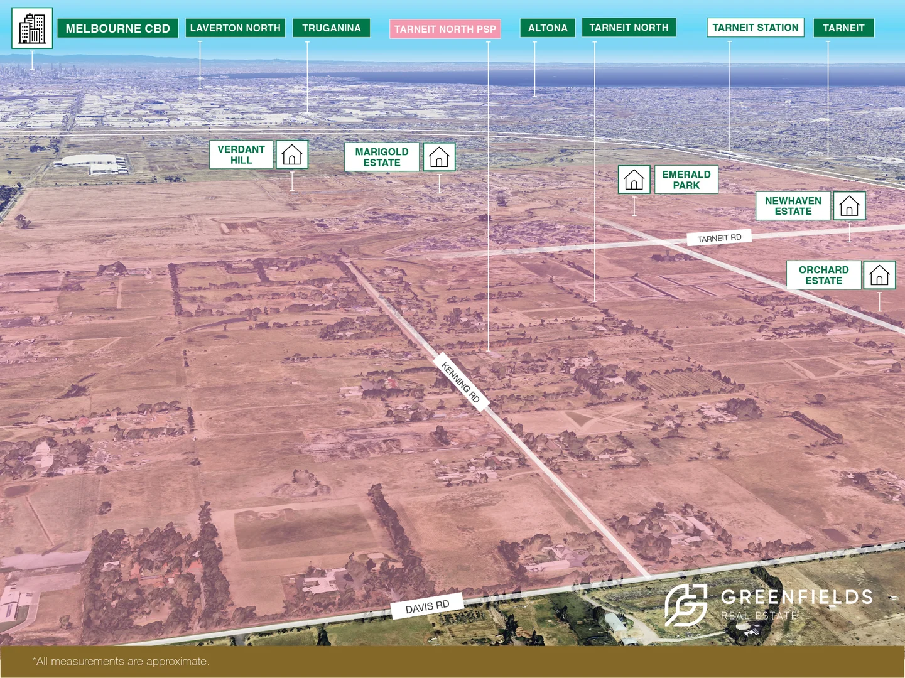Select the Emerald Park house icon
Image resolution: width=905 pixels, height=678 pixels.
(634, 180)
